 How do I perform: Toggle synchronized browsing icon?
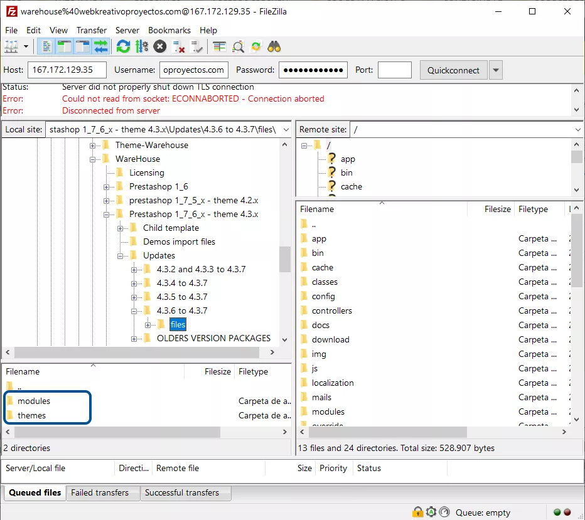[x=256, y=46]
